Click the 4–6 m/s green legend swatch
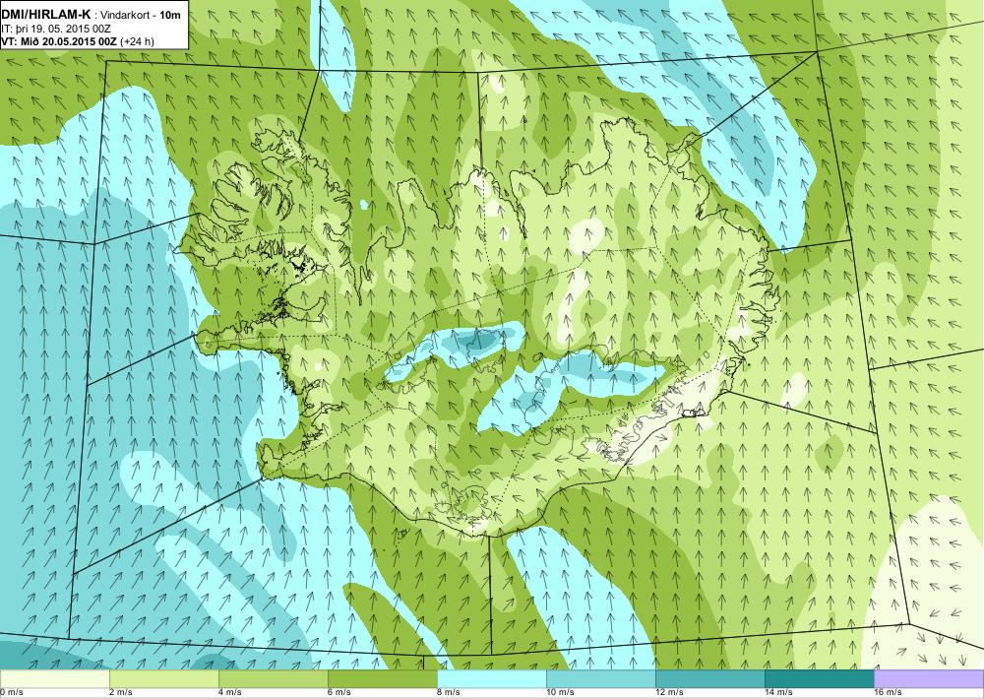 pyautogui.click(x=273, y=678)
